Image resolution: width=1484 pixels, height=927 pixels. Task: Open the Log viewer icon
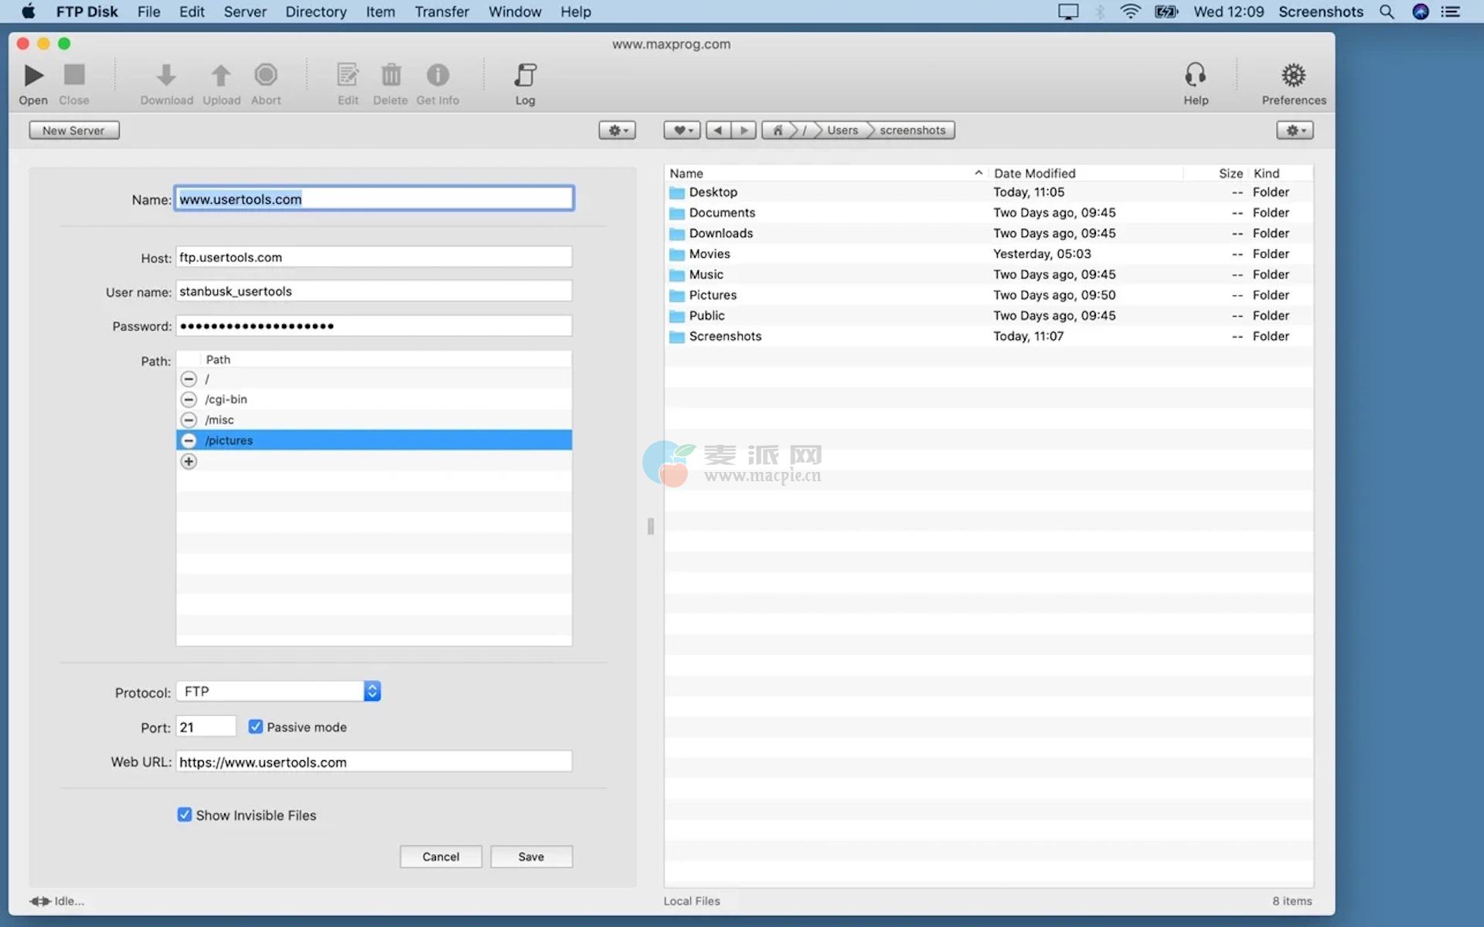[x=525, y=76]
